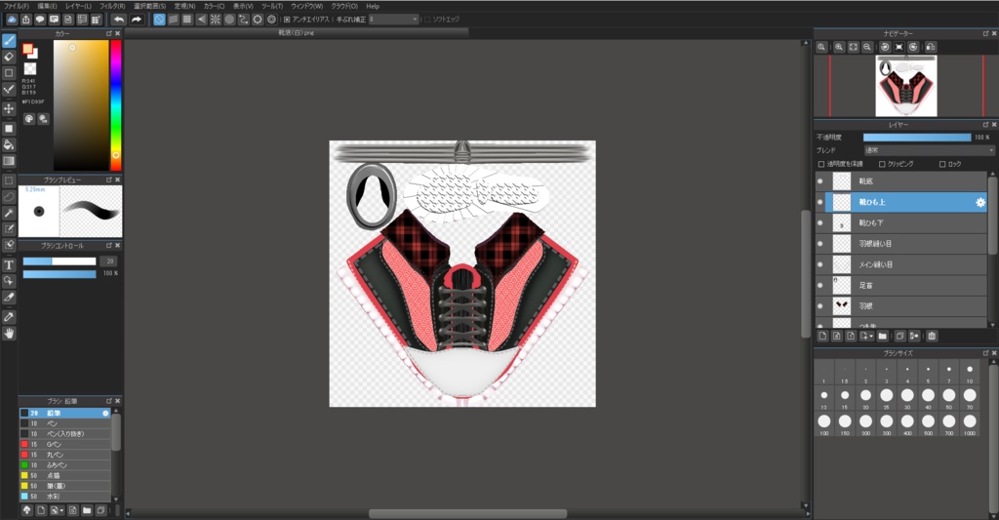Open the ファイル(F) menu
Viewport: 999px width, 520px height.
pos(17,6)
